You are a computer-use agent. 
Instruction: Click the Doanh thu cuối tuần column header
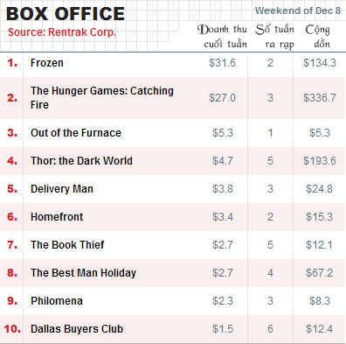pyautogui.click(x=222, y=37)
